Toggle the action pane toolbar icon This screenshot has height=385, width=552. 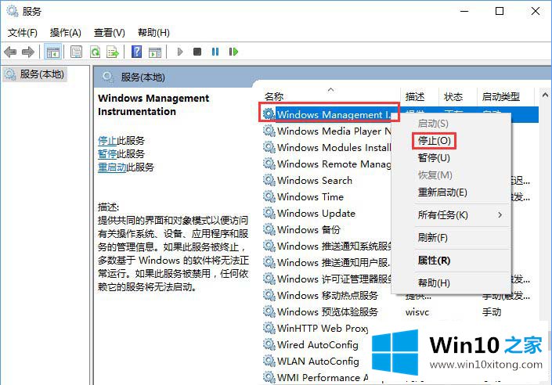tap(155, 52)
